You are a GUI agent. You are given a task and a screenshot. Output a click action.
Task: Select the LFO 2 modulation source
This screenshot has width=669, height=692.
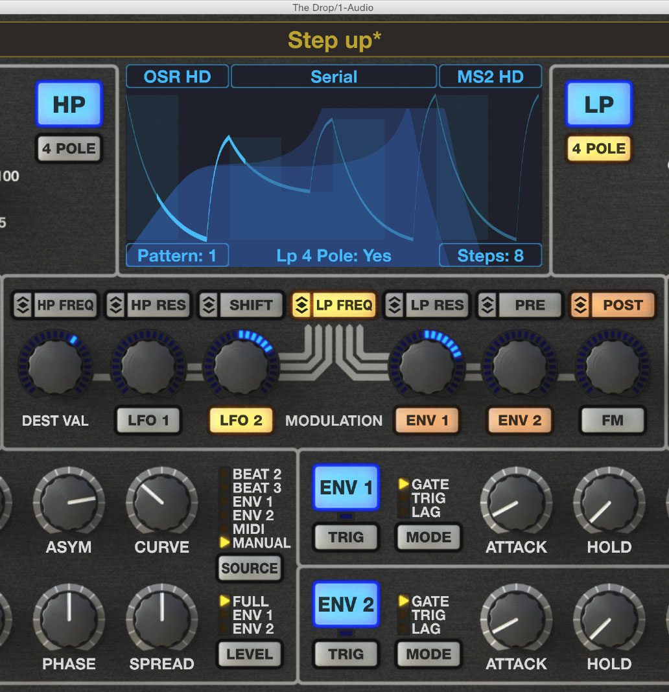coord(241,420)
